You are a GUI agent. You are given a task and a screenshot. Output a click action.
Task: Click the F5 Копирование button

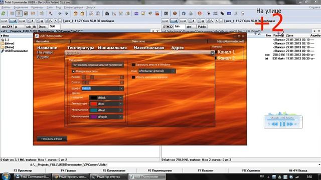point(114,170)
